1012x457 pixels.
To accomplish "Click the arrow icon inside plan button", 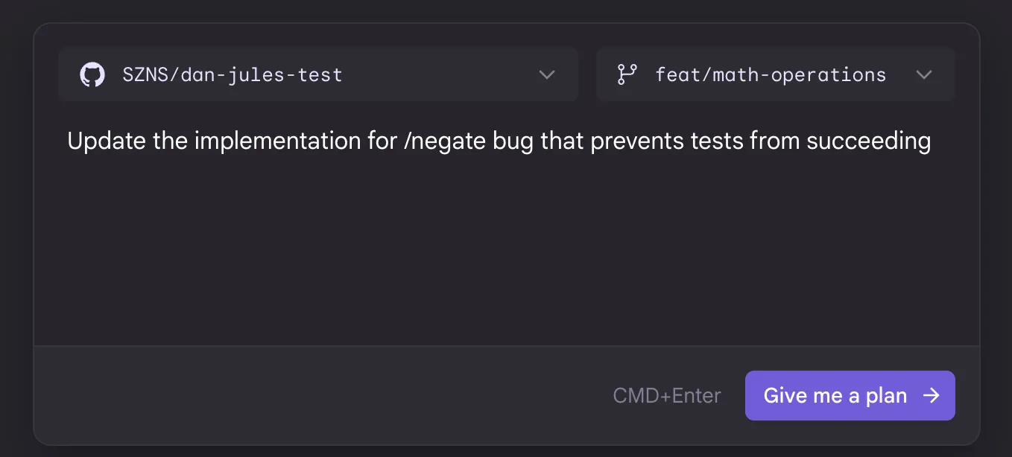I will (x=931, y=395).
